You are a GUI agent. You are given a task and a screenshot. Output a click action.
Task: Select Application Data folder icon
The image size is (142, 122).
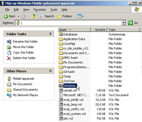tap(61, 39)
